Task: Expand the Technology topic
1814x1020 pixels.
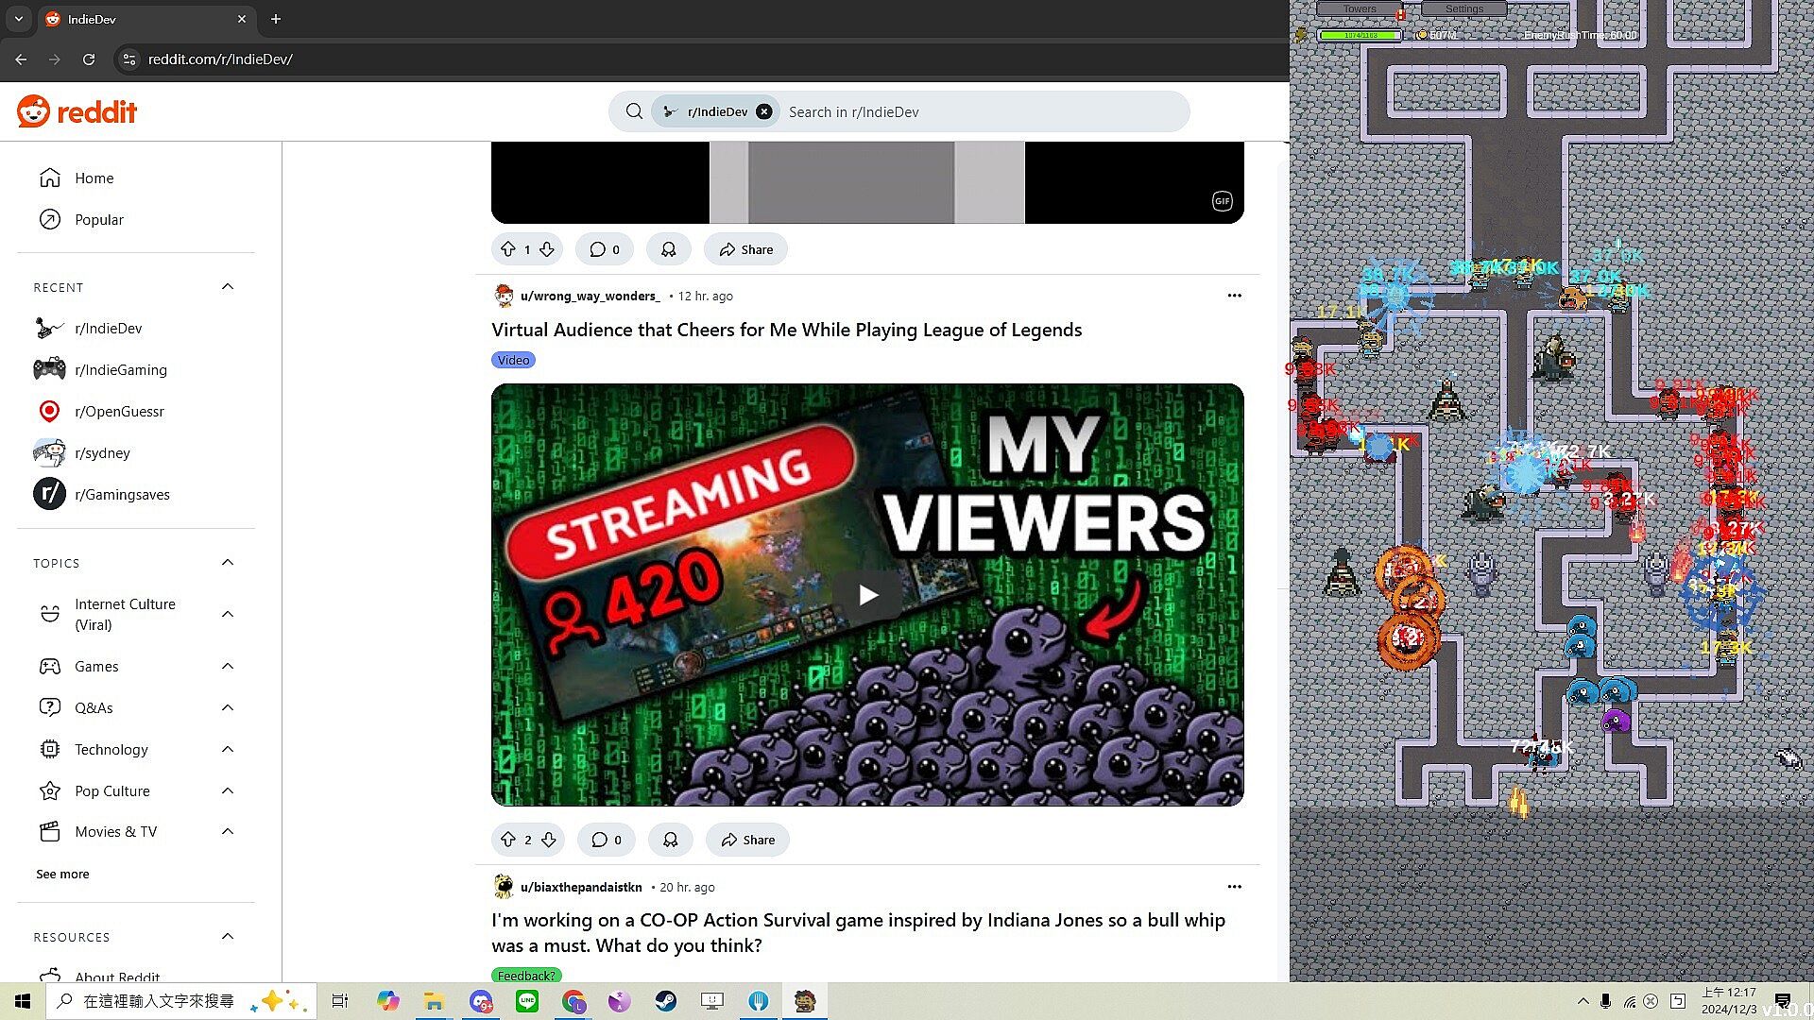Action: tap(228, 750)
